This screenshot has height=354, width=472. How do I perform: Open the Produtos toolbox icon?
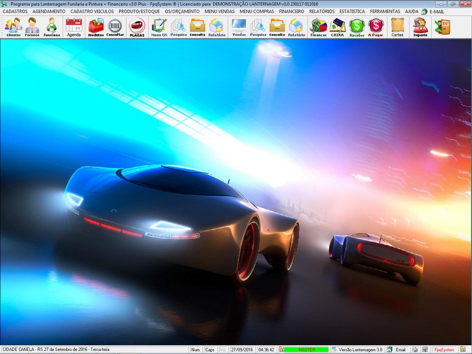pyautogui.click(x=96, y=27)
